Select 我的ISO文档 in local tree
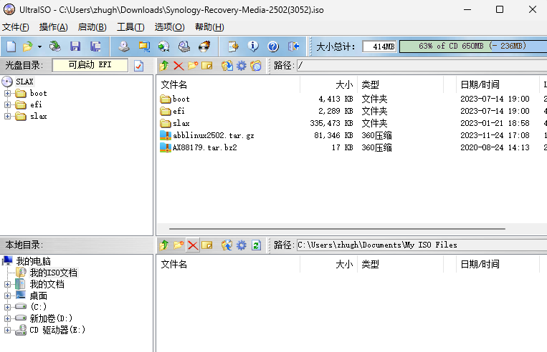Screen dimensions: 547x352 [x=53, y=273]
